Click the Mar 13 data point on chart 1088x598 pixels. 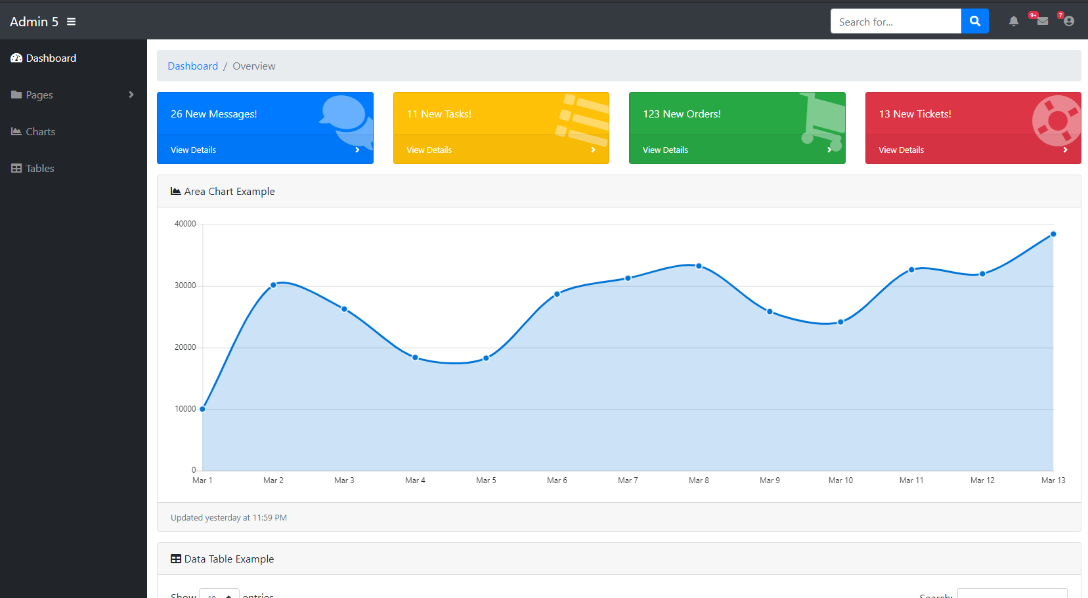click(x=1053, y=234)
